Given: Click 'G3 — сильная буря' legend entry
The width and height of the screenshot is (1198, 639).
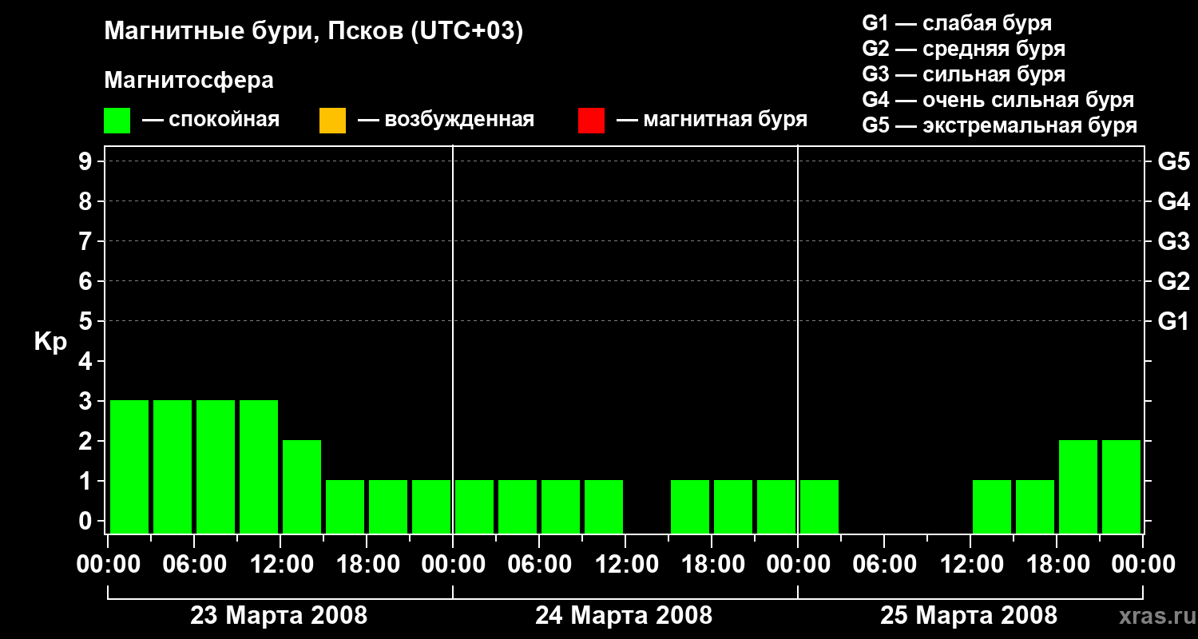Looking at the screenshot, I should (963, 74).
